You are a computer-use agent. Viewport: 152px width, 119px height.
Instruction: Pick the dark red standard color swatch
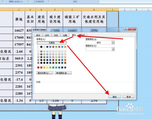point(38,67)
